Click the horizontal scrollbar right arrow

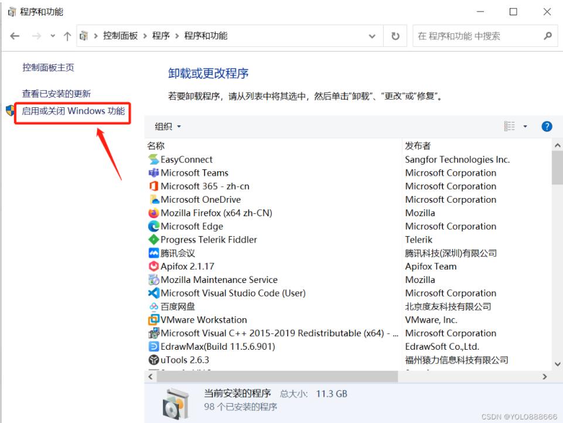click(x=545, y=377)
